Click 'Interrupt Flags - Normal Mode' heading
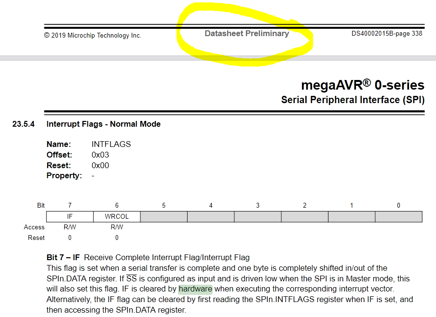Image resolution: width=436 pixels, height=317 pixels. click(x=103, y=124)
